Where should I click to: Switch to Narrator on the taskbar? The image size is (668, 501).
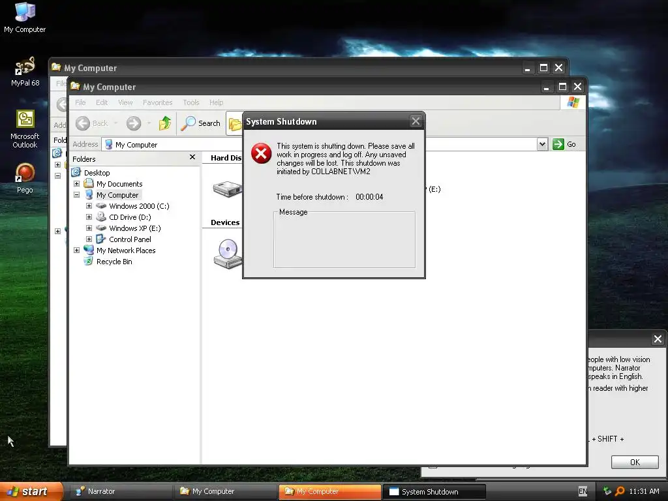click(119, 491)
